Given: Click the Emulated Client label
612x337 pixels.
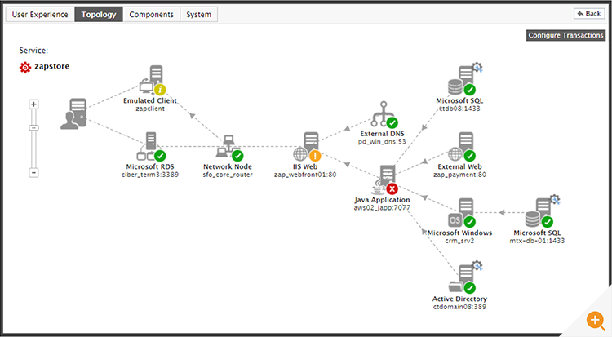Looking at the screenshot, I should tap(150, 100).
